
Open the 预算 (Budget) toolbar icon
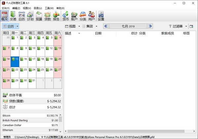(39, 16)
